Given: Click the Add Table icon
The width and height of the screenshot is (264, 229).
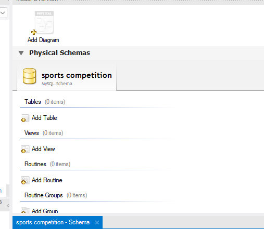Looking at the screenshot, I should click(x=26, y=118).
